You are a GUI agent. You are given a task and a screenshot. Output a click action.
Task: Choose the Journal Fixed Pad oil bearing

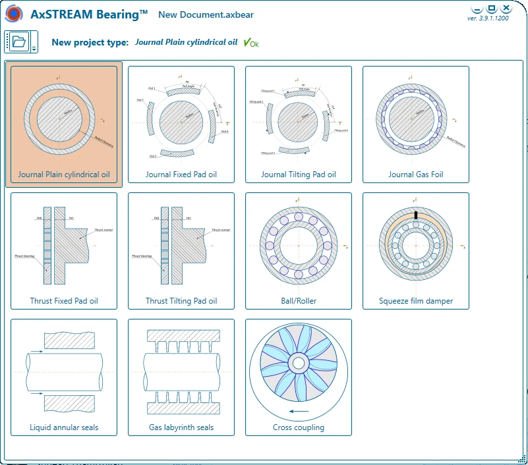click(x=181, y=124)
